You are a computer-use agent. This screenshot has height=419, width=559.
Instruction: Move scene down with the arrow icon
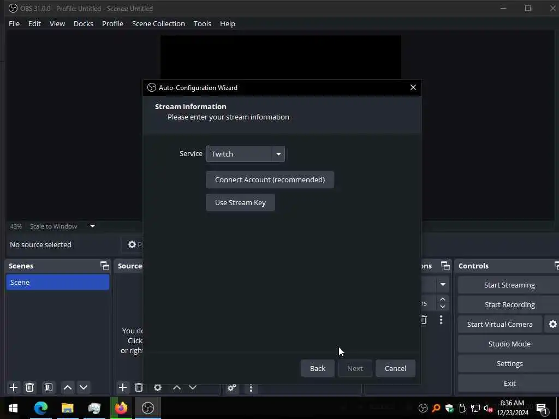[x=84, y=387]
